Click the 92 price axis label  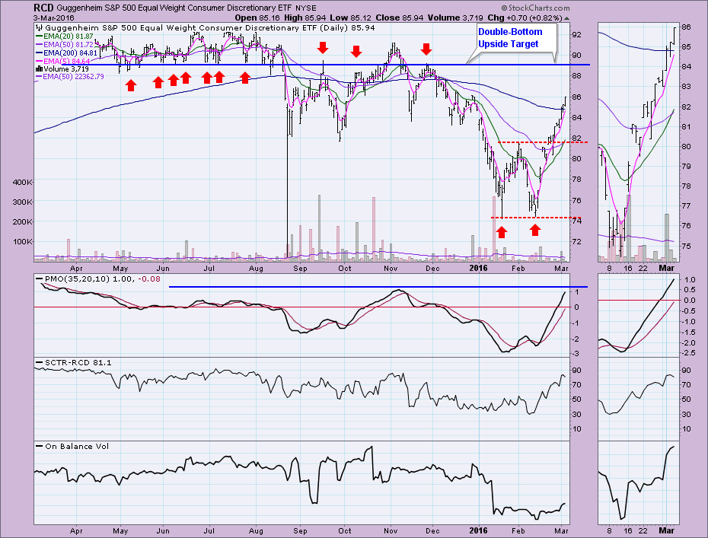pos(576,35)
